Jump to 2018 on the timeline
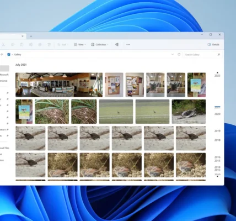The width and height of the screenshot is (236, 221). tap(217, 140)
